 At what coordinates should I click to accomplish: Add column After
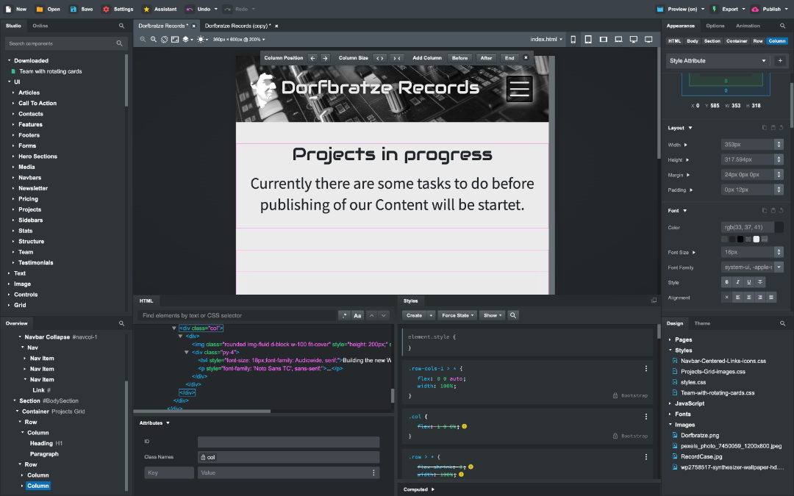click(486, 58)
